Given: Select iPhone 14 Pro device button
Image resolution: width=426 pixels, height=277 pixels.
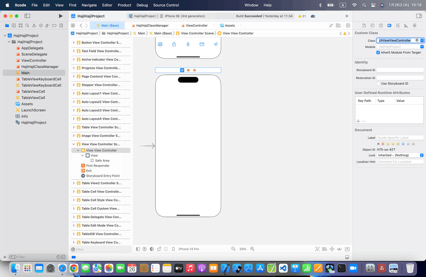Looking at the screenshot, I should (189, 249).
